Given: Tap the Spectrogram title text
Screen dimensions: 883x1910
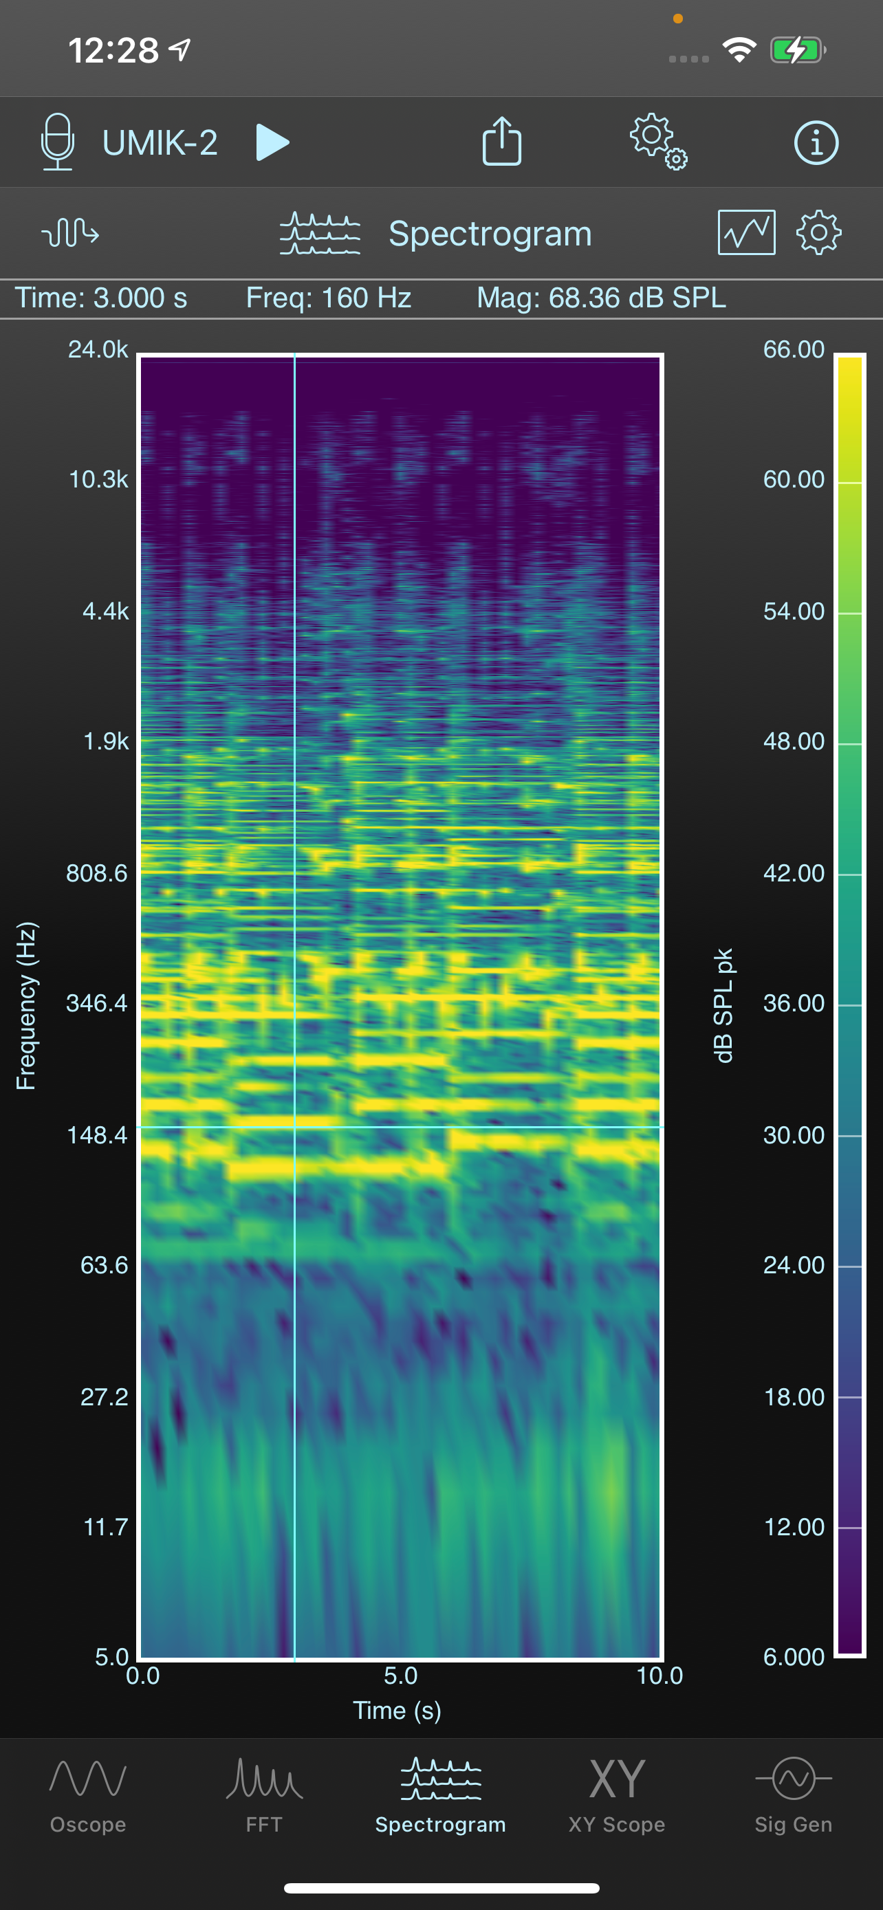Looking at the screenshot, I should (490, 234).
